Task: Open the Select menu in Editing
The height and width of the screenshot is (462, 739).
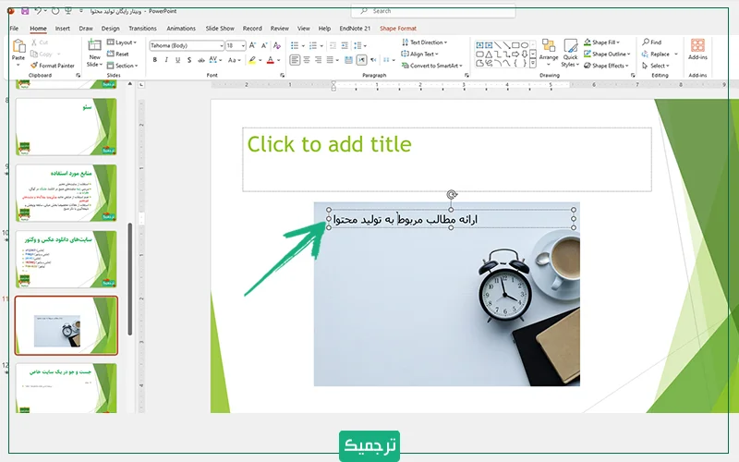Action: [655, 66]
